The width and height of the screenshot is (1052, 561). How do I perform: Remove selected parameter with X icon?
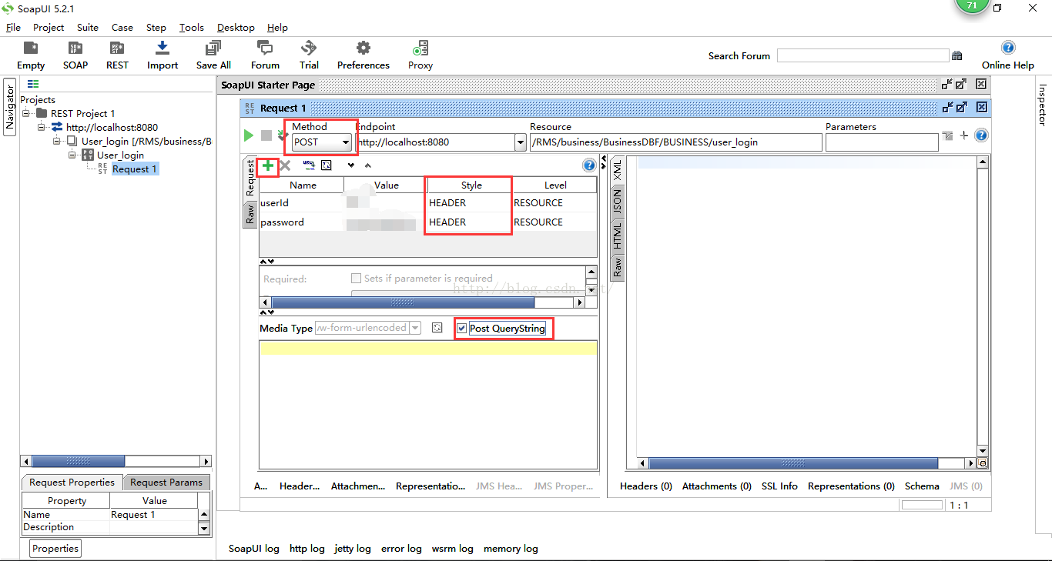coord(285,165)
